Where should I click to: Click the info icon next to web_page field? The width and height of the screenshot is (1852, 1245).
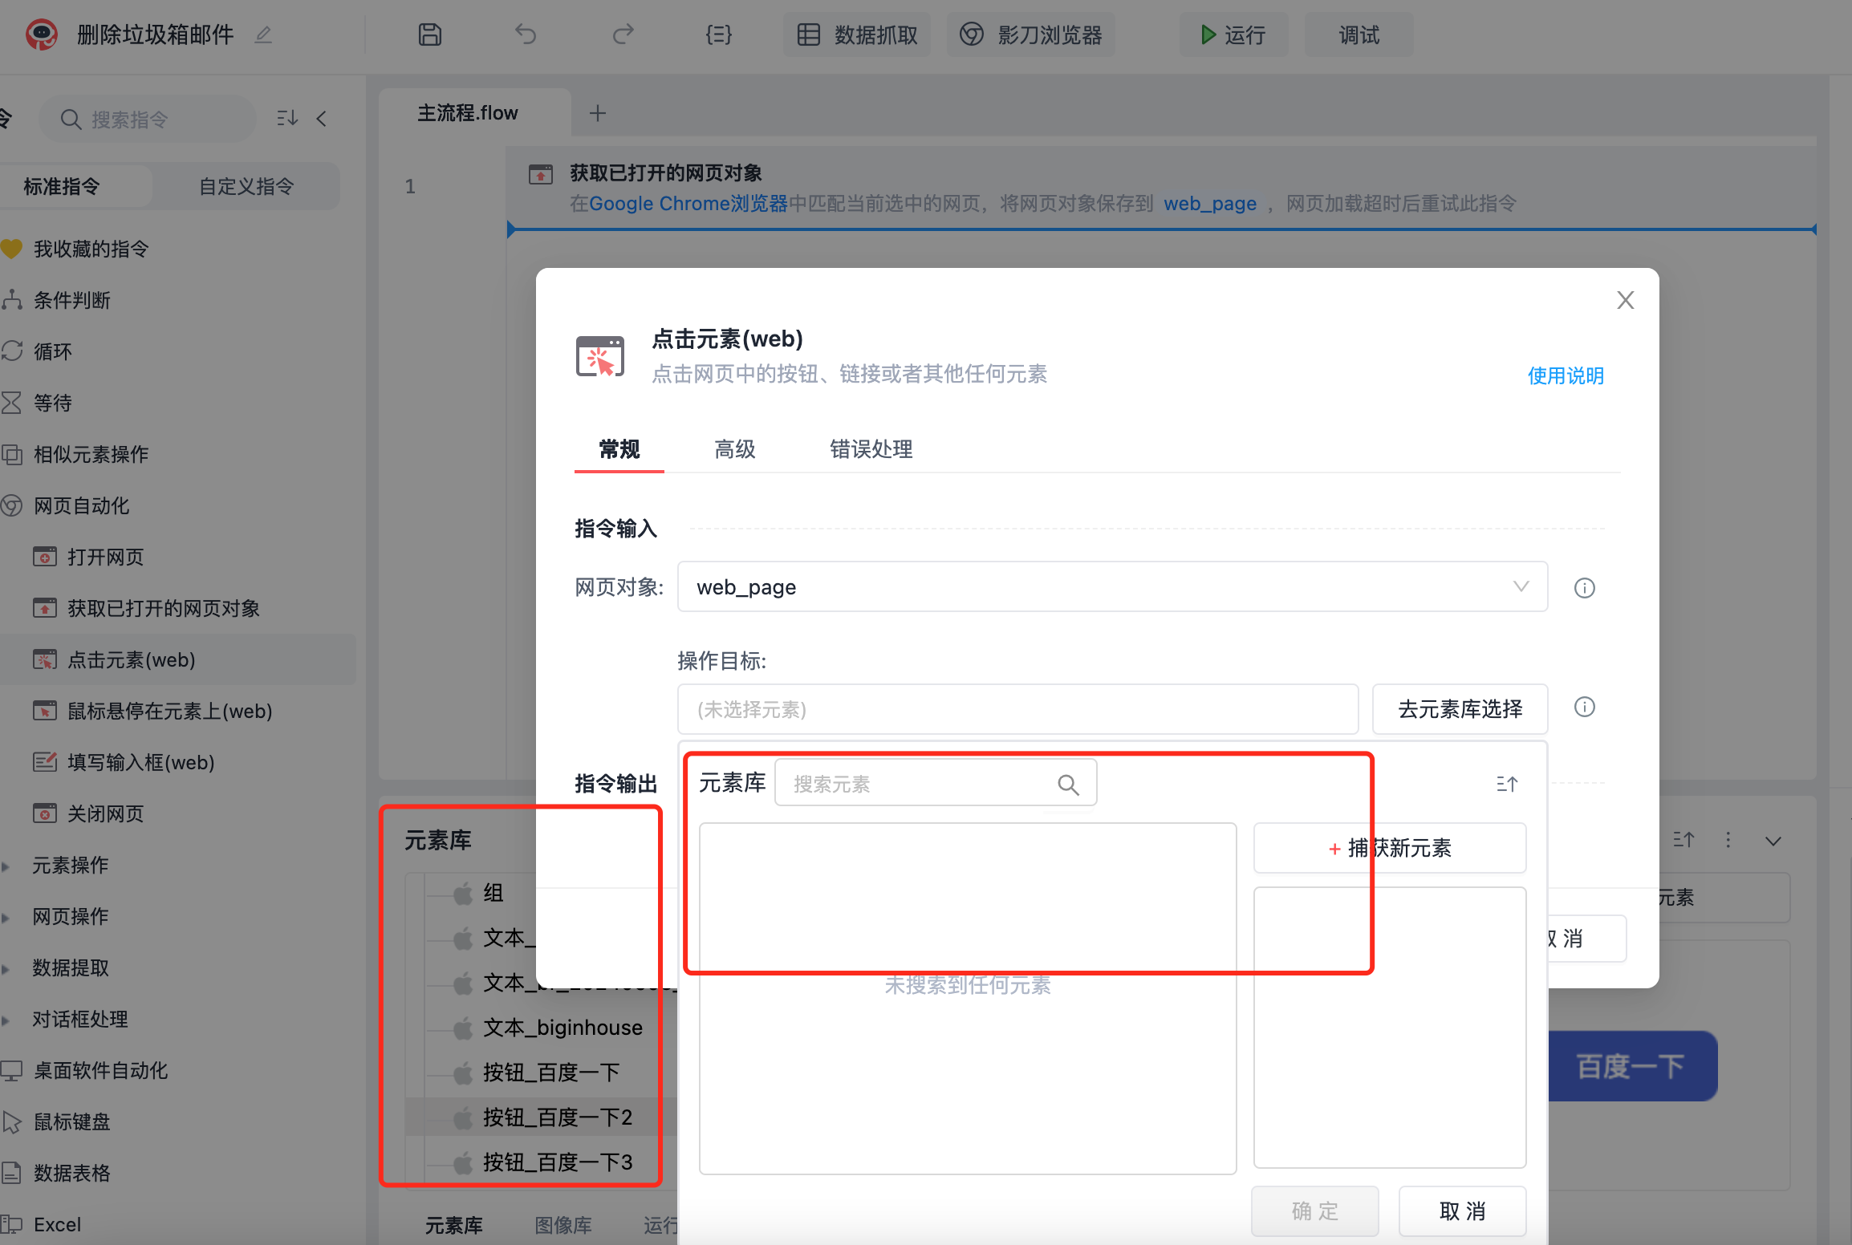pos(1584,588)
